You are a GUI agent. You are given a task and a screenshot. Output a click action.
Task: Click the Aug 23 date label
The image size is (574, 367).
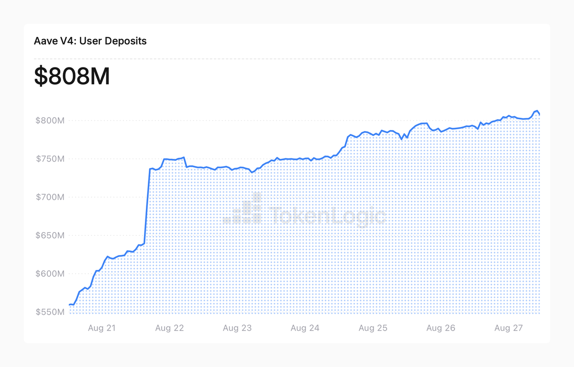coord(237,328)
